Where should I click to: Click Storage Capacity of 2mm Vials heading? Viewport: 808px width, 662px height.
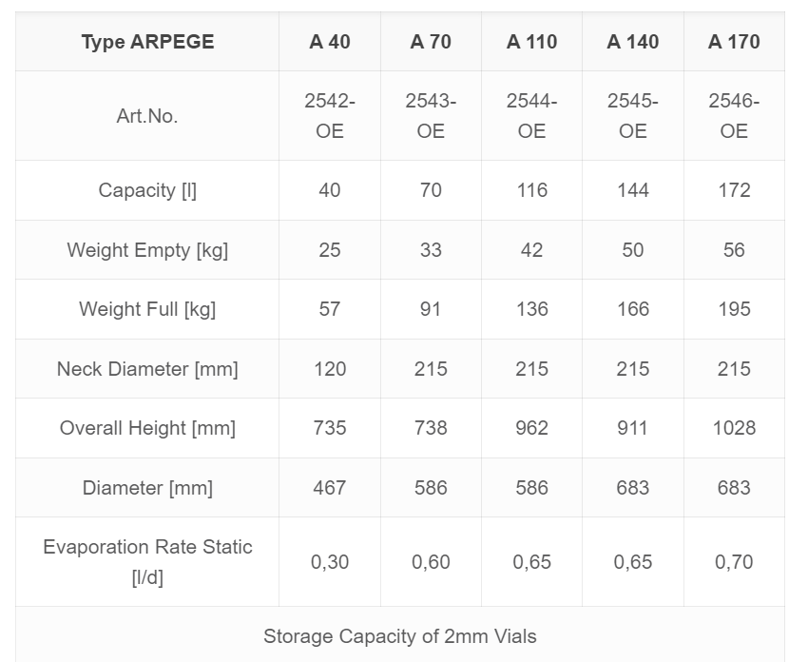(x=400, y=636)
